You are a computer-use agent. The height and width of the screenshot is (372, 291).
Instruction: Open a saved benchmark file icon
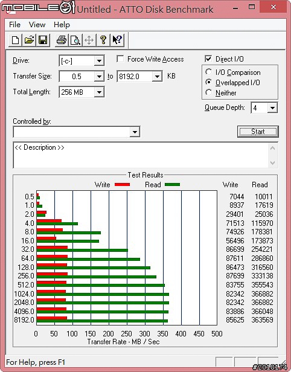(x=29, y=40)
